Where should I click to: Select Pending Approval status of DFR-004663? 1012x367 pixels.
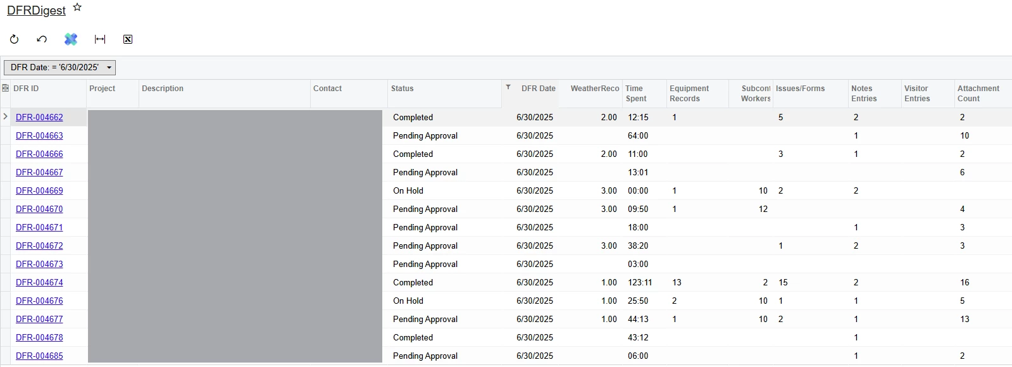click(x=425, y=135)
